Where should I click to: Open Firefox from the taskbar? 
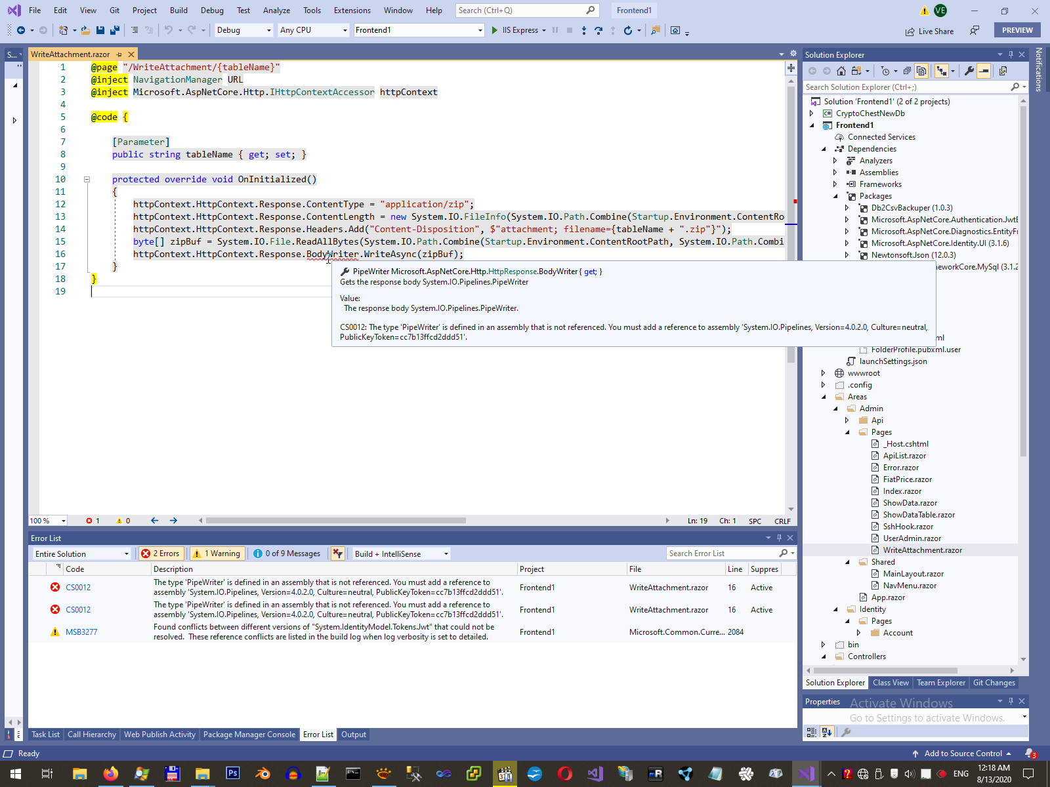(110, 774)
